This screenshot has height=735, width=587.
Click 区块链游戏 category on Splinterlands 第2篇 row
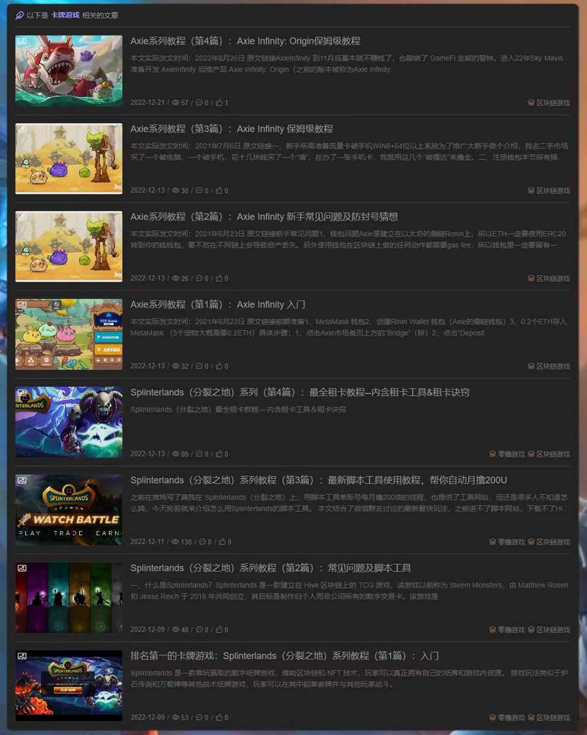tap(549, 630)
